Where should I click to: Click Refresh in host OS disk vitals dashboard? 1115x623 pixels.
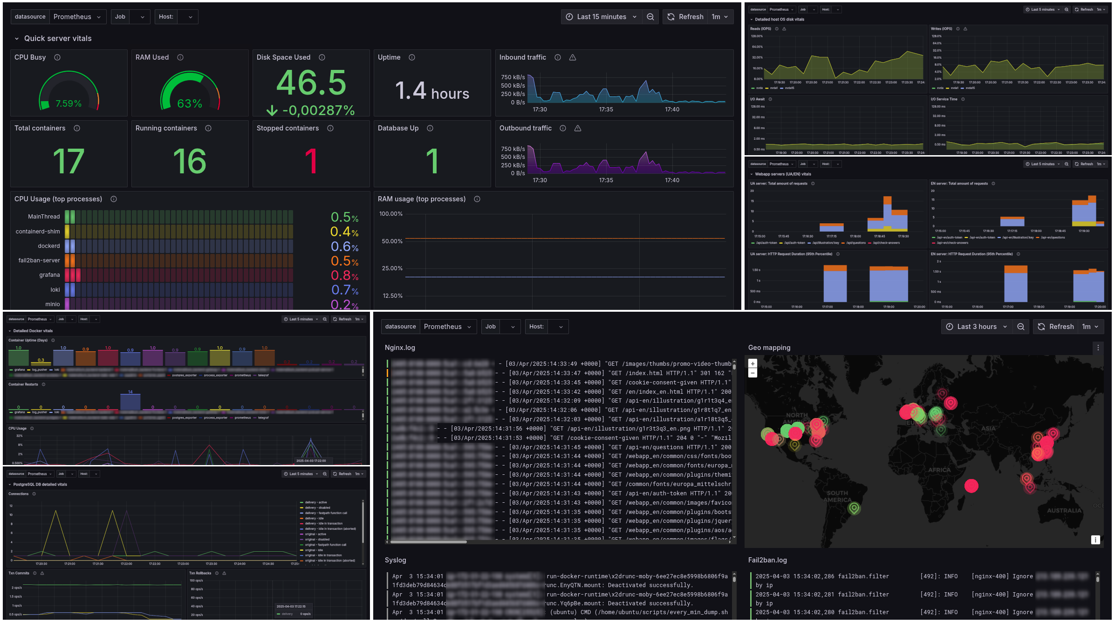click(1084, 9)
